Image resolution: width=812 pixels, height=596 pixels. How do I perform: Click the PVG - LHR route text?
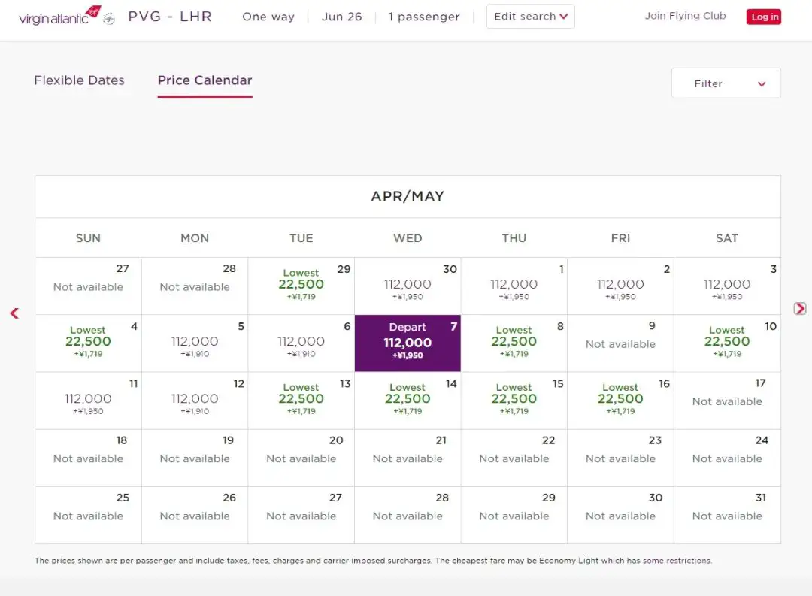pos(170,17)
